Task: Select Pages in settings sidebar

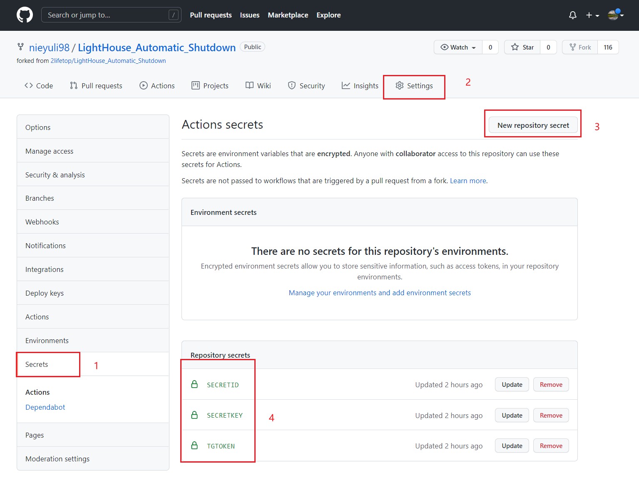Action: click(x=93, y=435)
